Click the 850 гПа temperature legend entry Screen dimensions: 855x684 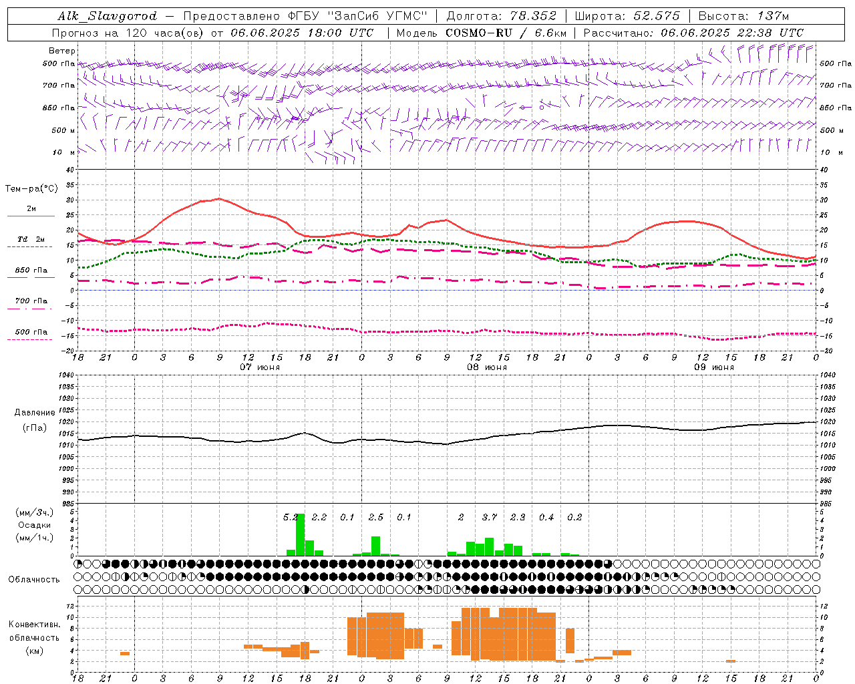tap(31, 271)
